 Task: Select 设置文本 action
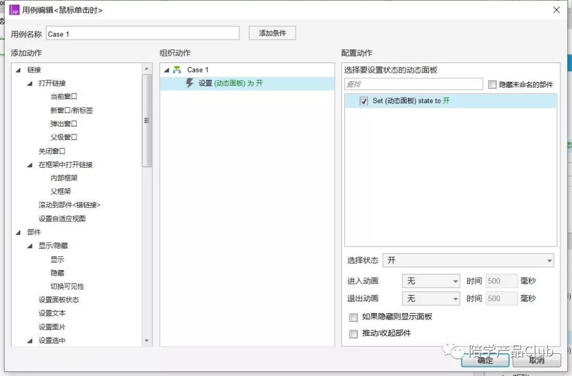point(52,314)
